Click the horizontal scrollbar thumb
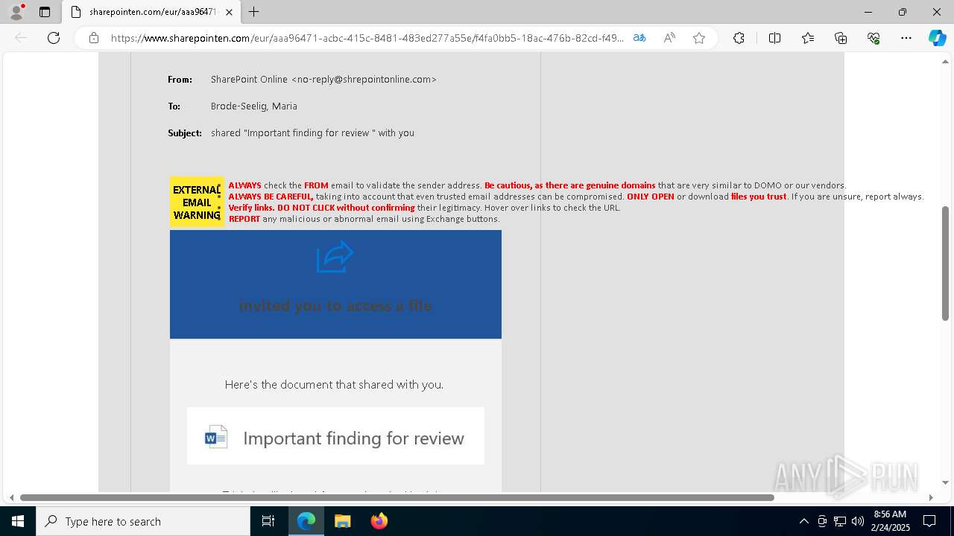The image size is (954, 536). point(397,497)
